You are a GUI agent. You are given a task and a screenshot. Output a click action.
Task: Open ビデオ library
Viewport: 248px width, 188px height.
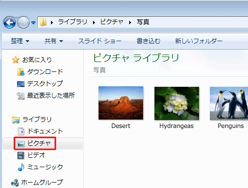coord(36,155)
